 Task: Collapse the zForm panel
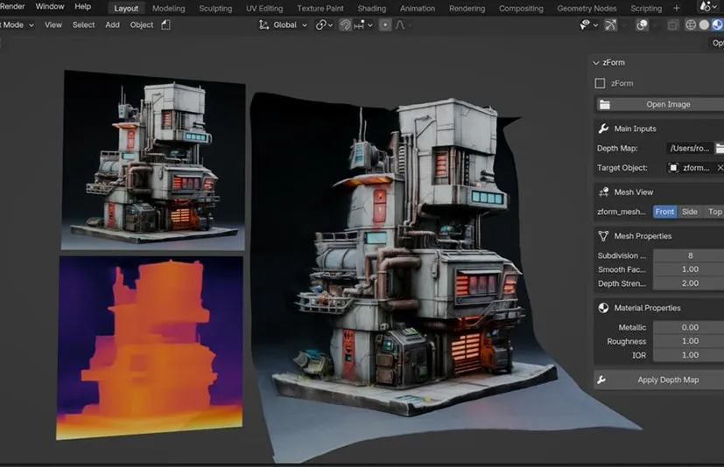[x=596, y=63]
